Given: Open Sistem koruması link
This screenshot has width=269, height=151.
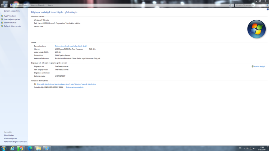Looking at the screenshot, I should [x=10, y=23].
